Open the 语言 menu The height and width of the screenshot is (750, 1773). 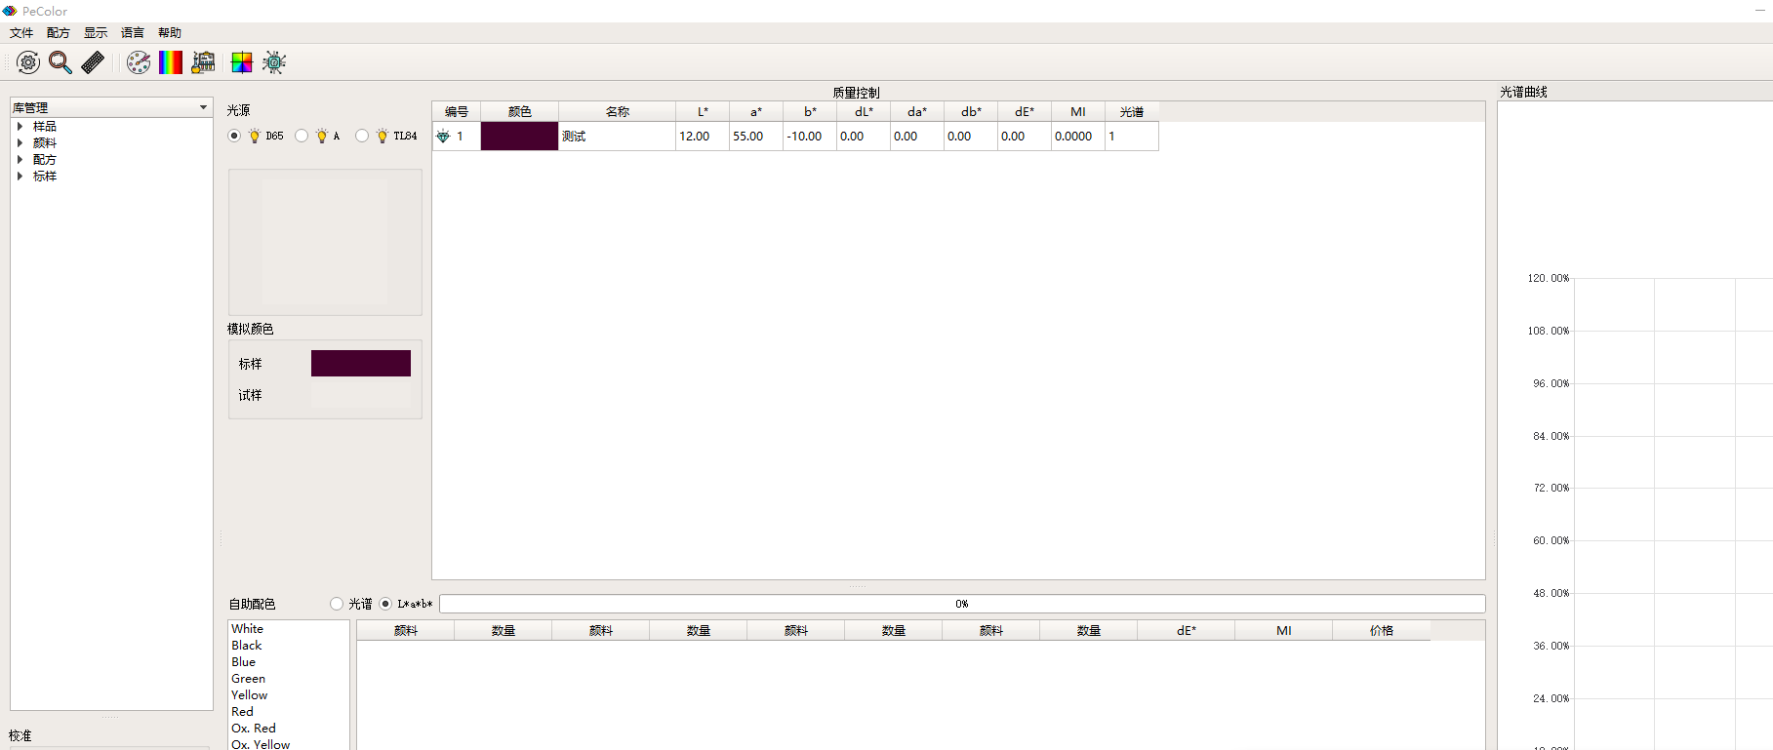click(132, 33)
